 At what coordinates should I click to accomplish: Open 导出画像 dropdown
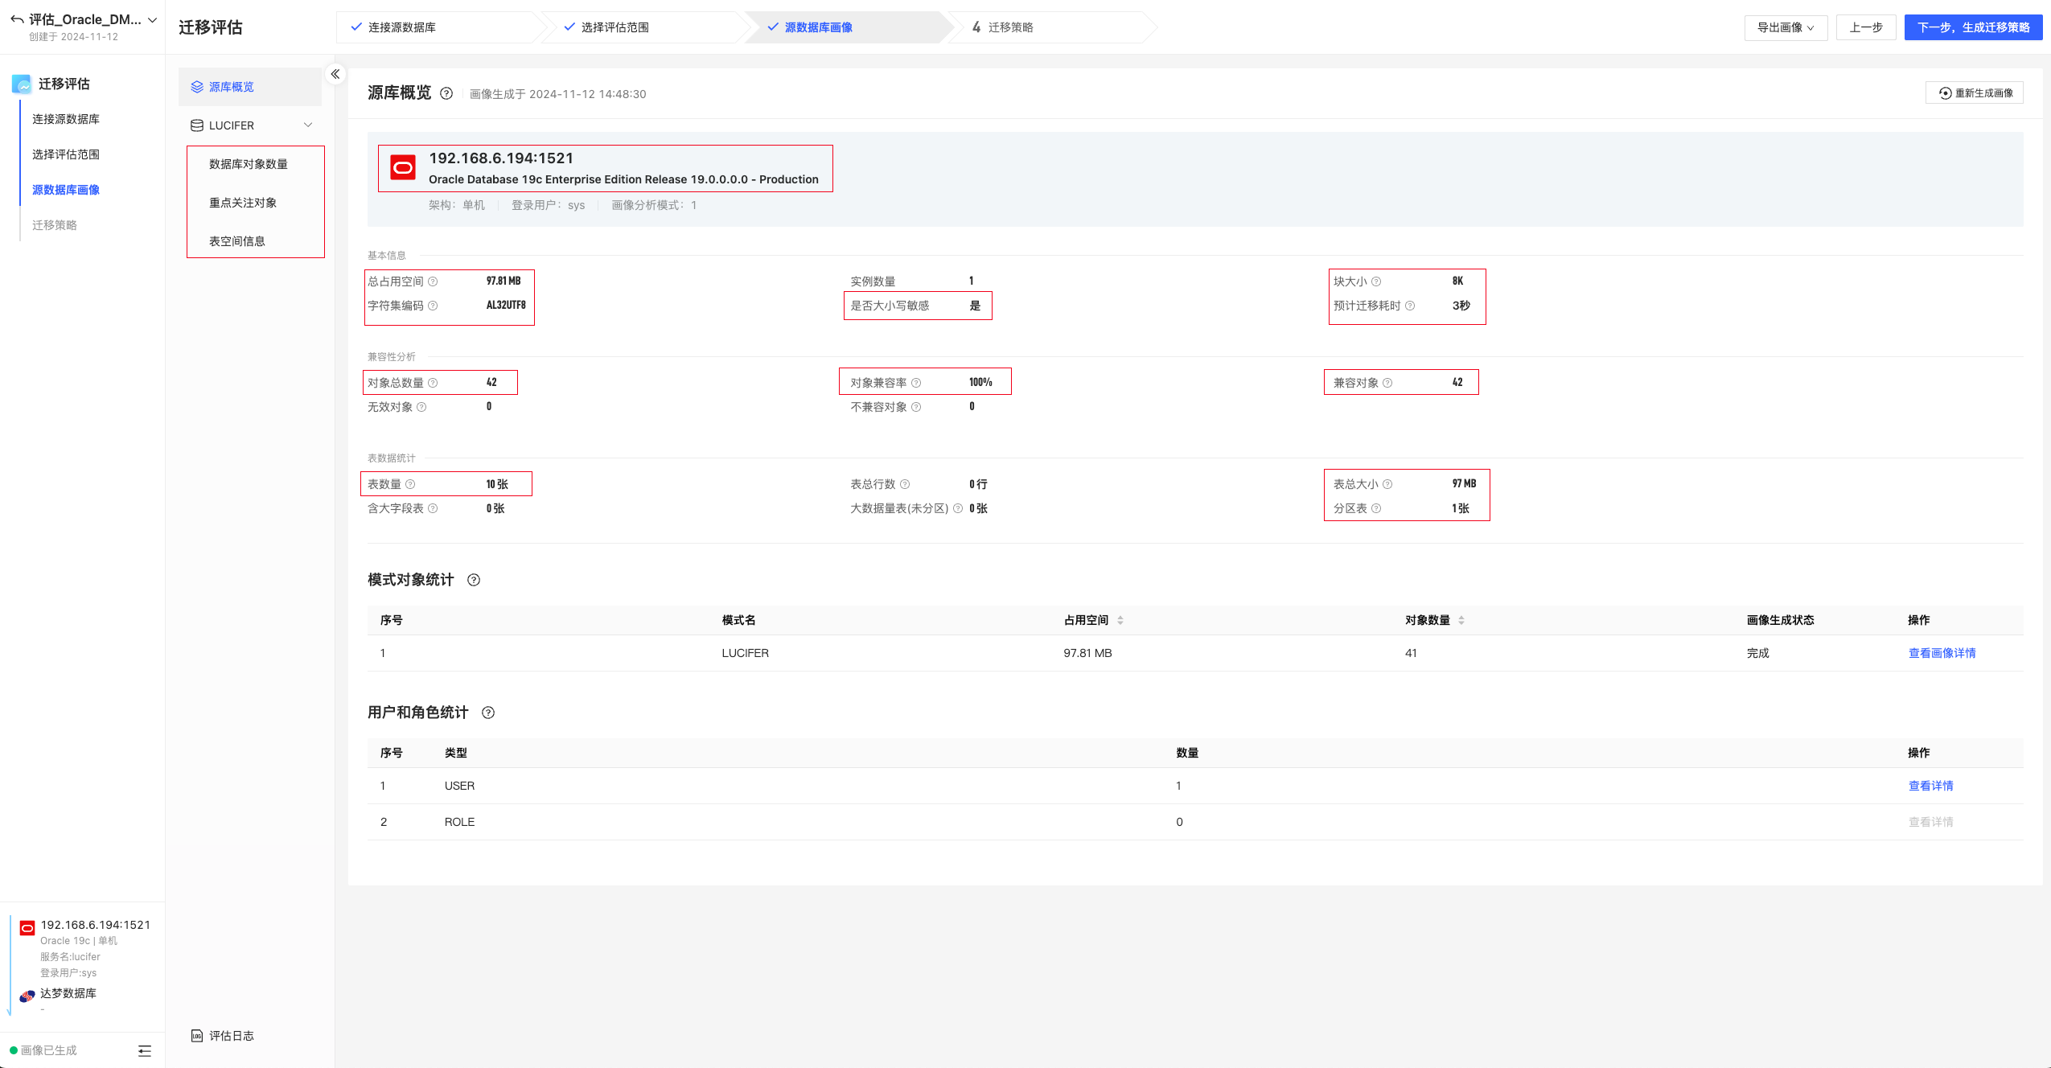[1786, 27]
